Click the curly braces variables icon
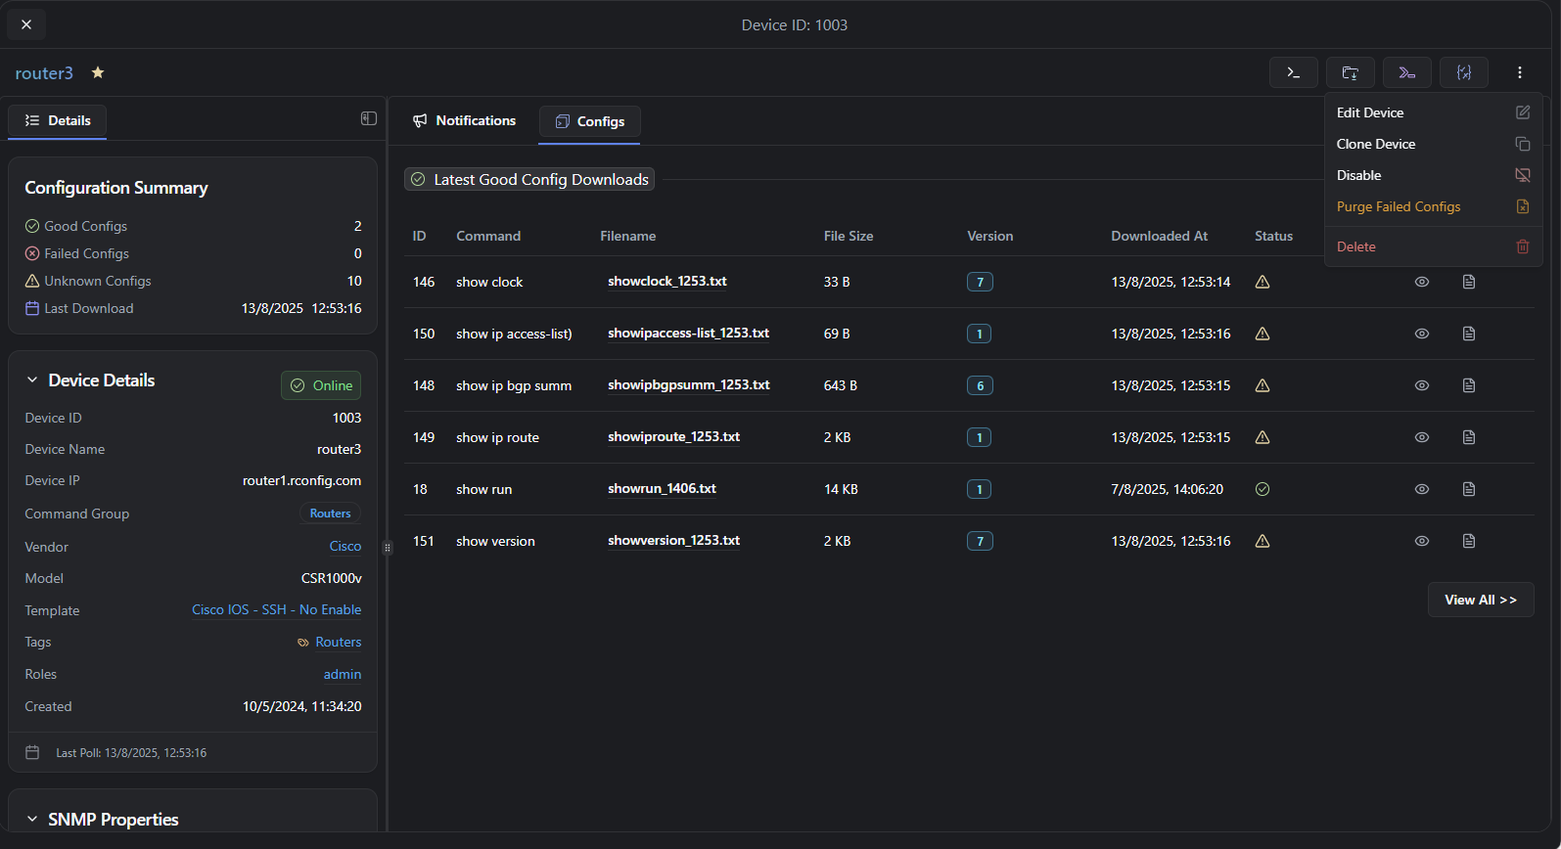 (1463, 72)
